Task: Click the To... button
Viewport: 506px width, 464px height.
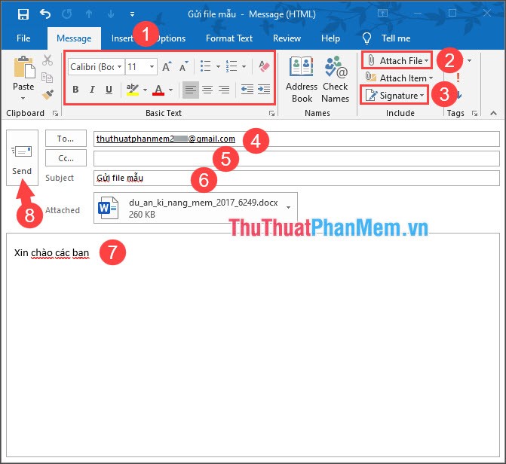Action: pos(66,139)
